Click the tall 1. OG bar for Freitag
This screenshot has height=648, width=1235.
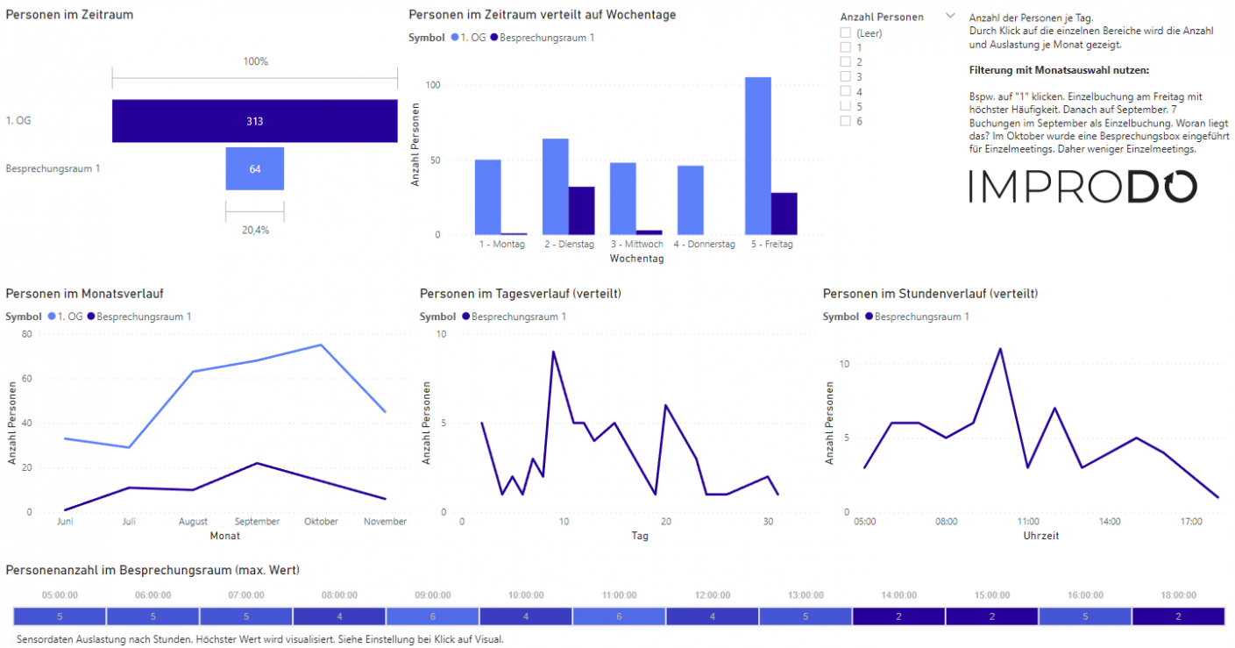coord(757,156)
